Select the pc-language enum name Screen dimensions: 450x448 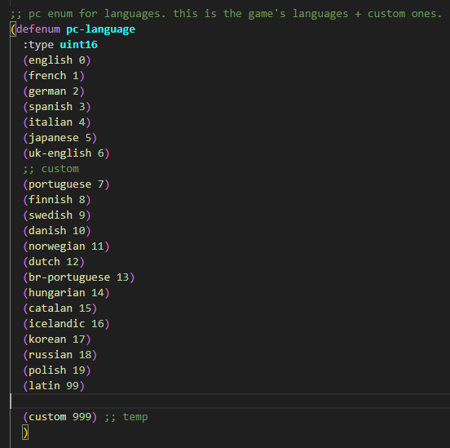[100, 29]
